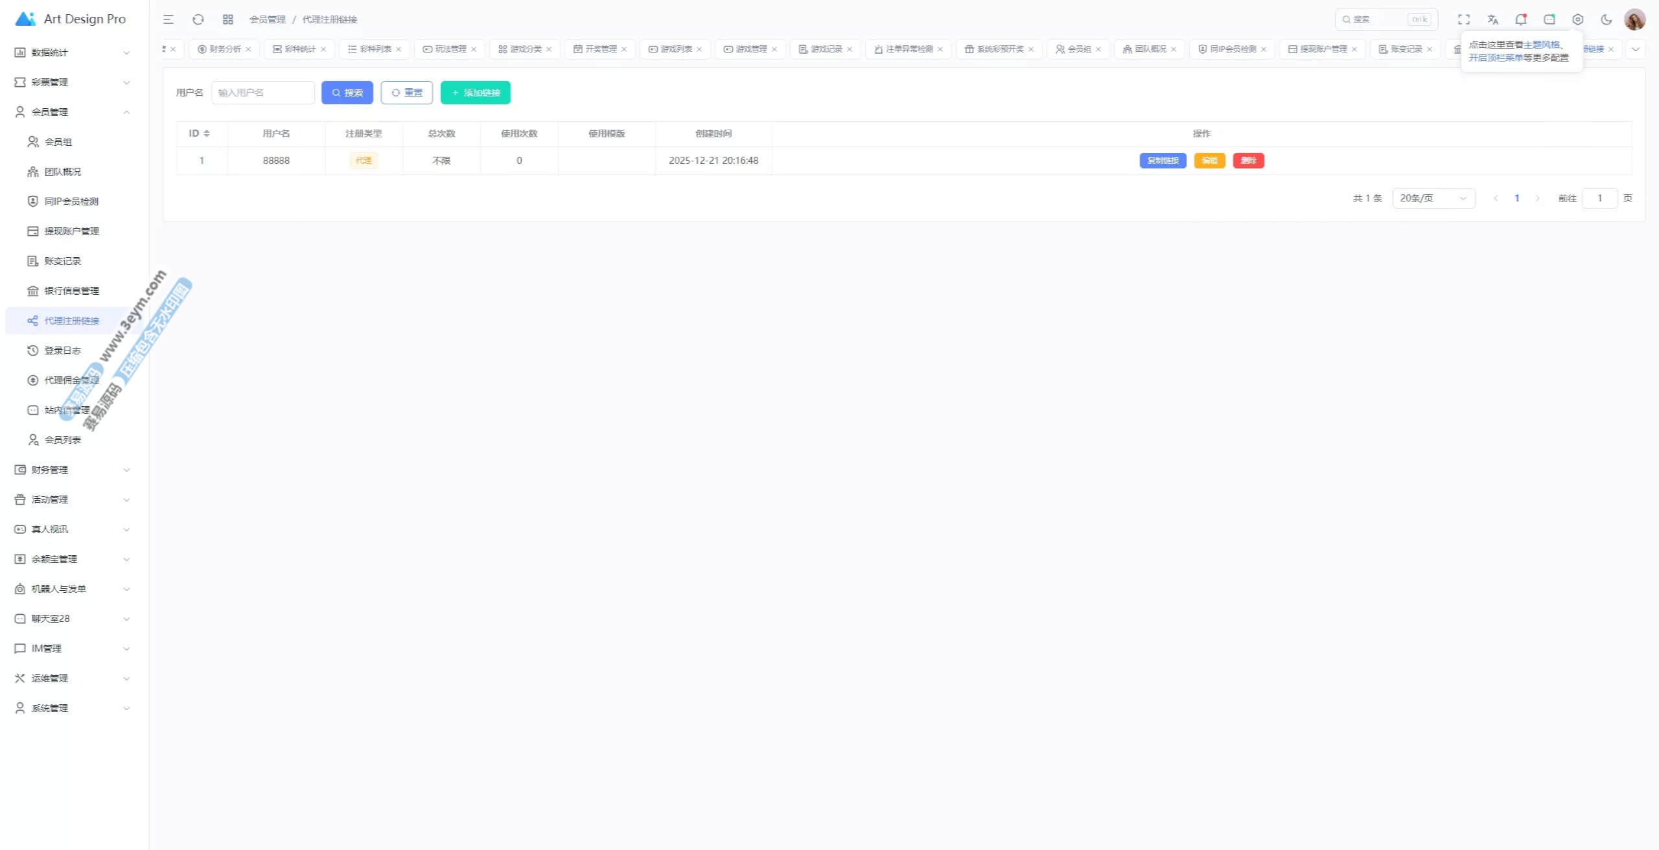
Task: Open the settings gear icon
Action: [1578, 19]
